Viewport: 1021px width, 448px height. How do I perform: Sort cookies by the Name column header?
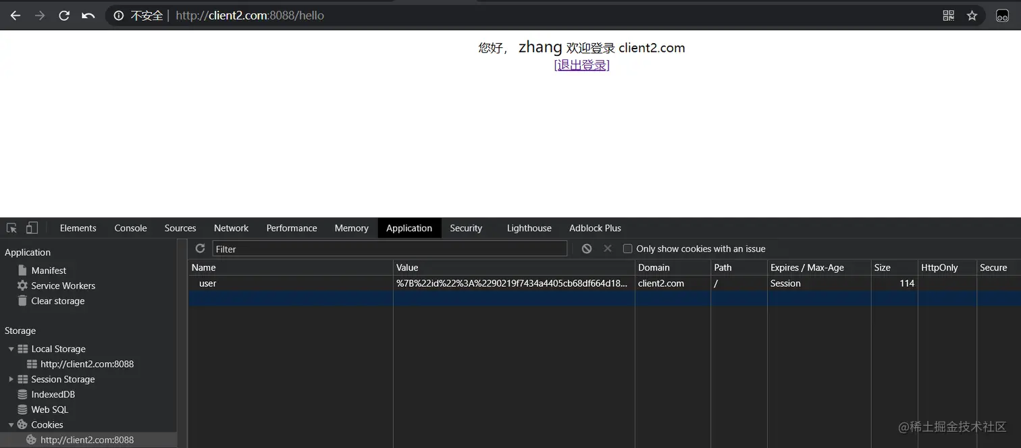[290, 267]
